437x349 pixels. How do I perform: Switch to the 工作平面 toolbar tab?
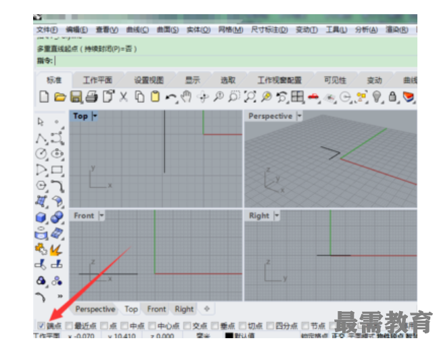pos(97,80)
